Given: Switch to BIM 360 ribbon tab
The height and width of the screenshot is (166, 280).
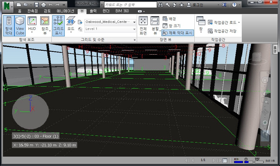Looking at the screenshot, I should tap(122, 11).
